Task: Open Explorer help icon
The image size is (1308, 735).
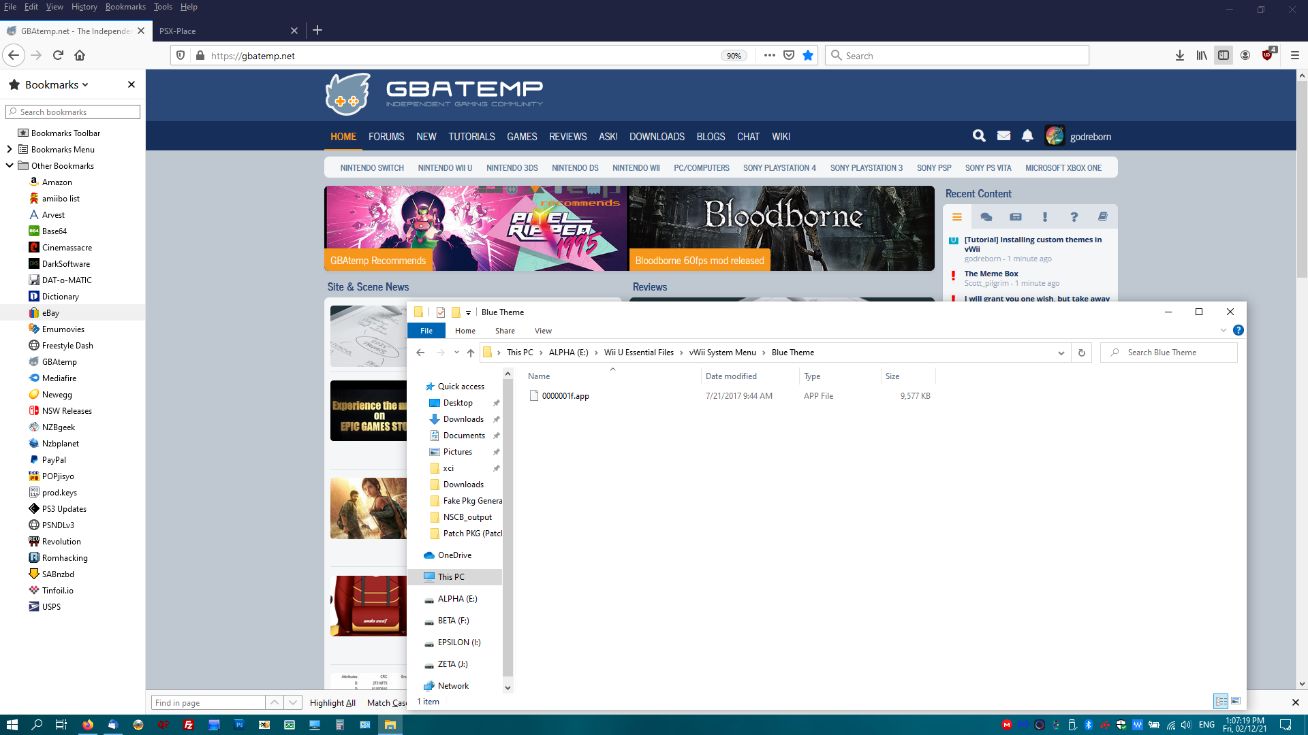Action: pyautogui.click(x=1239, y=330)
